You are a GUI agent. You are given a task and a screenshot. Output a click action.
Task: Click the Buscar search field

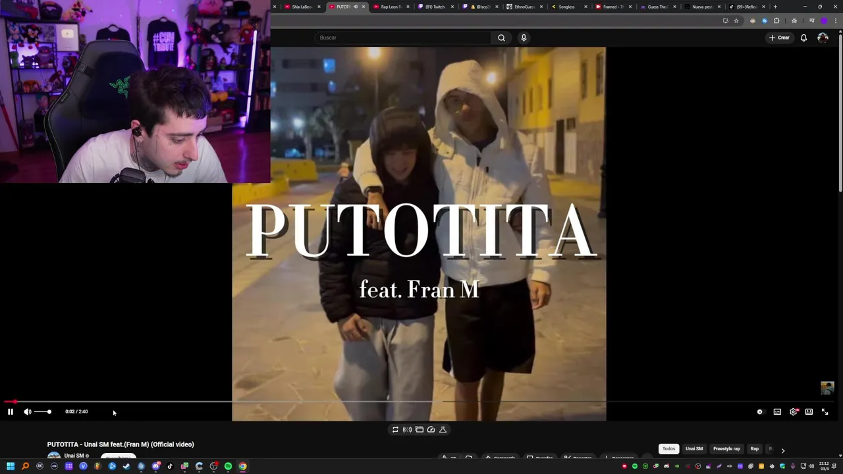tap(402, 38)
